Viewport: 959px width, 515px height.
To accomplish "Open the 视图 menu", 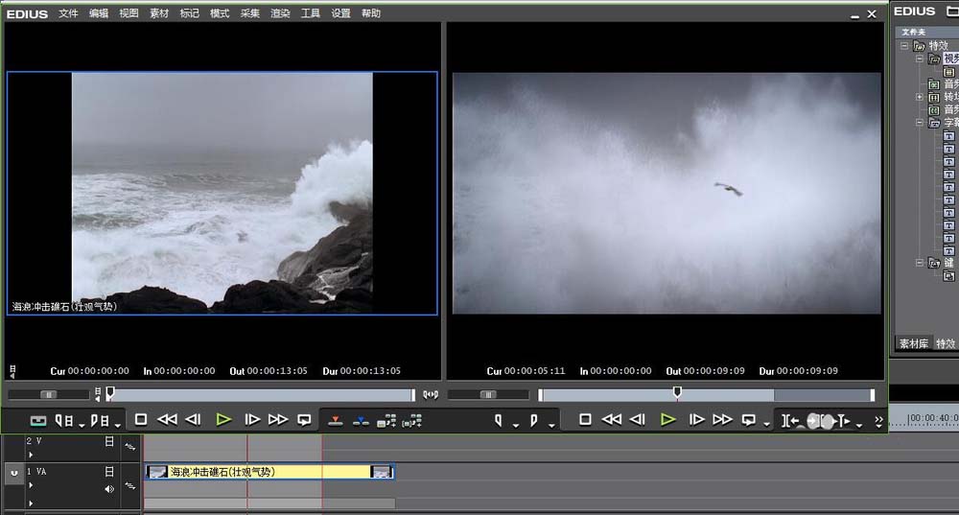I will 129,13.
